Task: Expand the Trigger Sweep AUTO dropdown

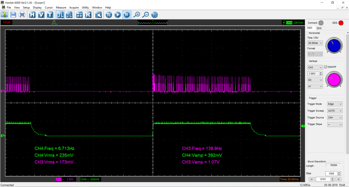Action: click(x=335, y=111)
